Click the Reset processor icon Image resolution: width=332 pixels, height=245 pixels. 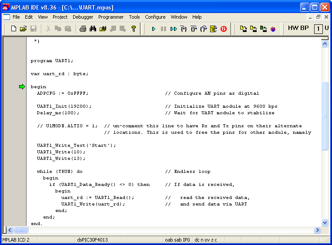coord(213,29)
